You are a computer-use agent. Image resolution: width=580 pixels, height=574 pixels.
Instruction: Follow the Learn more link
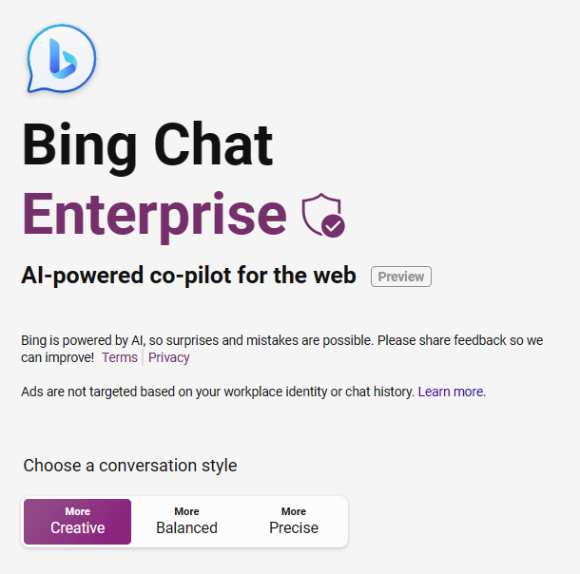point(451,392)
